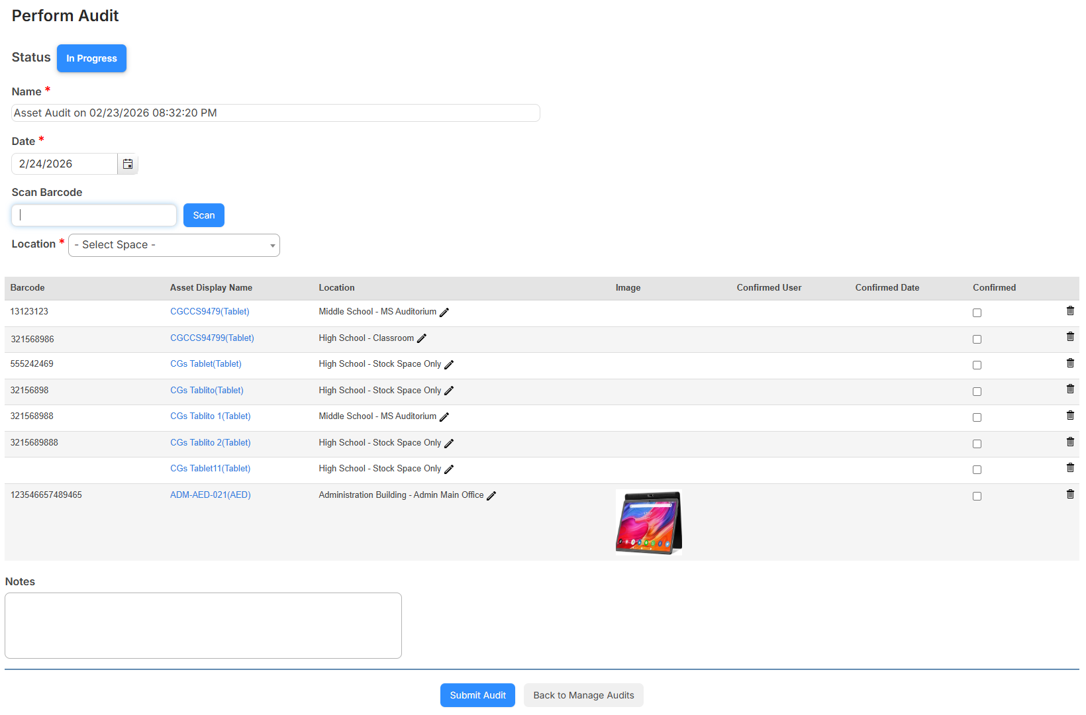
Task: Check the Confirmed box for CGs Tablito 2
Action: (x=977, y=444)
